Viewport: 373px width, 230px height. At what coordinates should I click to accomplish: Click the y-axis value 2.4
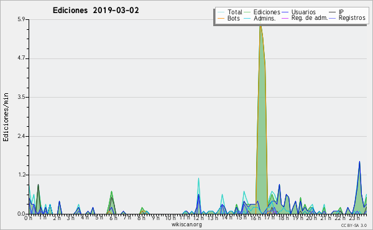click(21, 136)
